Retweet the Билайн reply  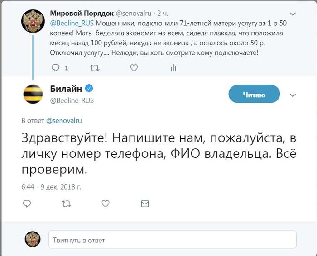(x=66, y=204)
